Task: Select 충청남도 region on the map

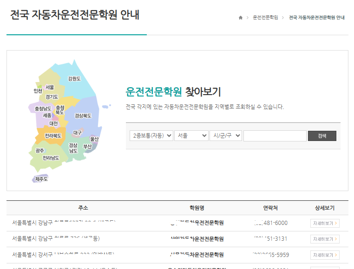Action: [43, 109]
